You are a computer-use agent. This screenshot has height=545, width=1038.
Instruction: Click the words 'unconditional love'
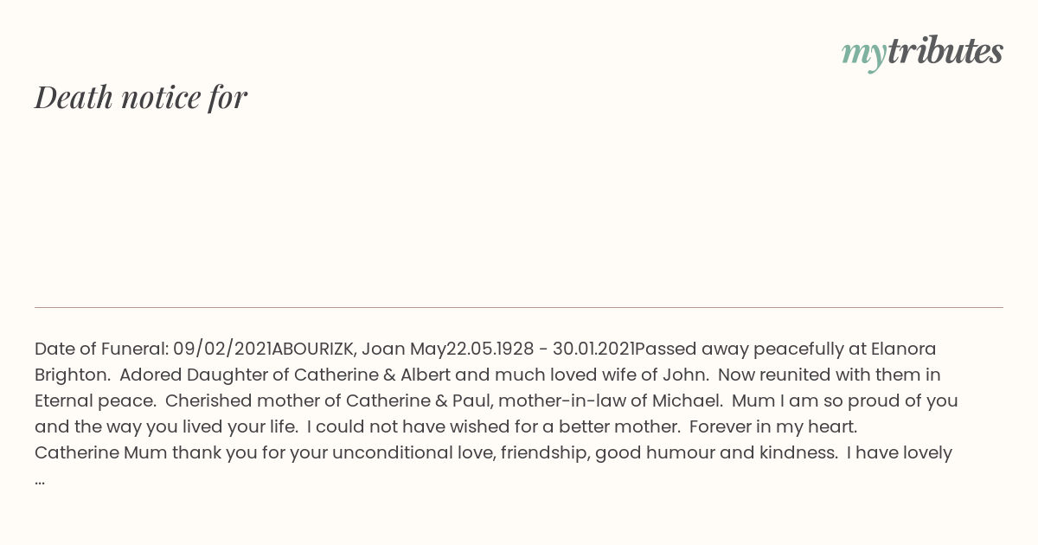coord(416,453)
